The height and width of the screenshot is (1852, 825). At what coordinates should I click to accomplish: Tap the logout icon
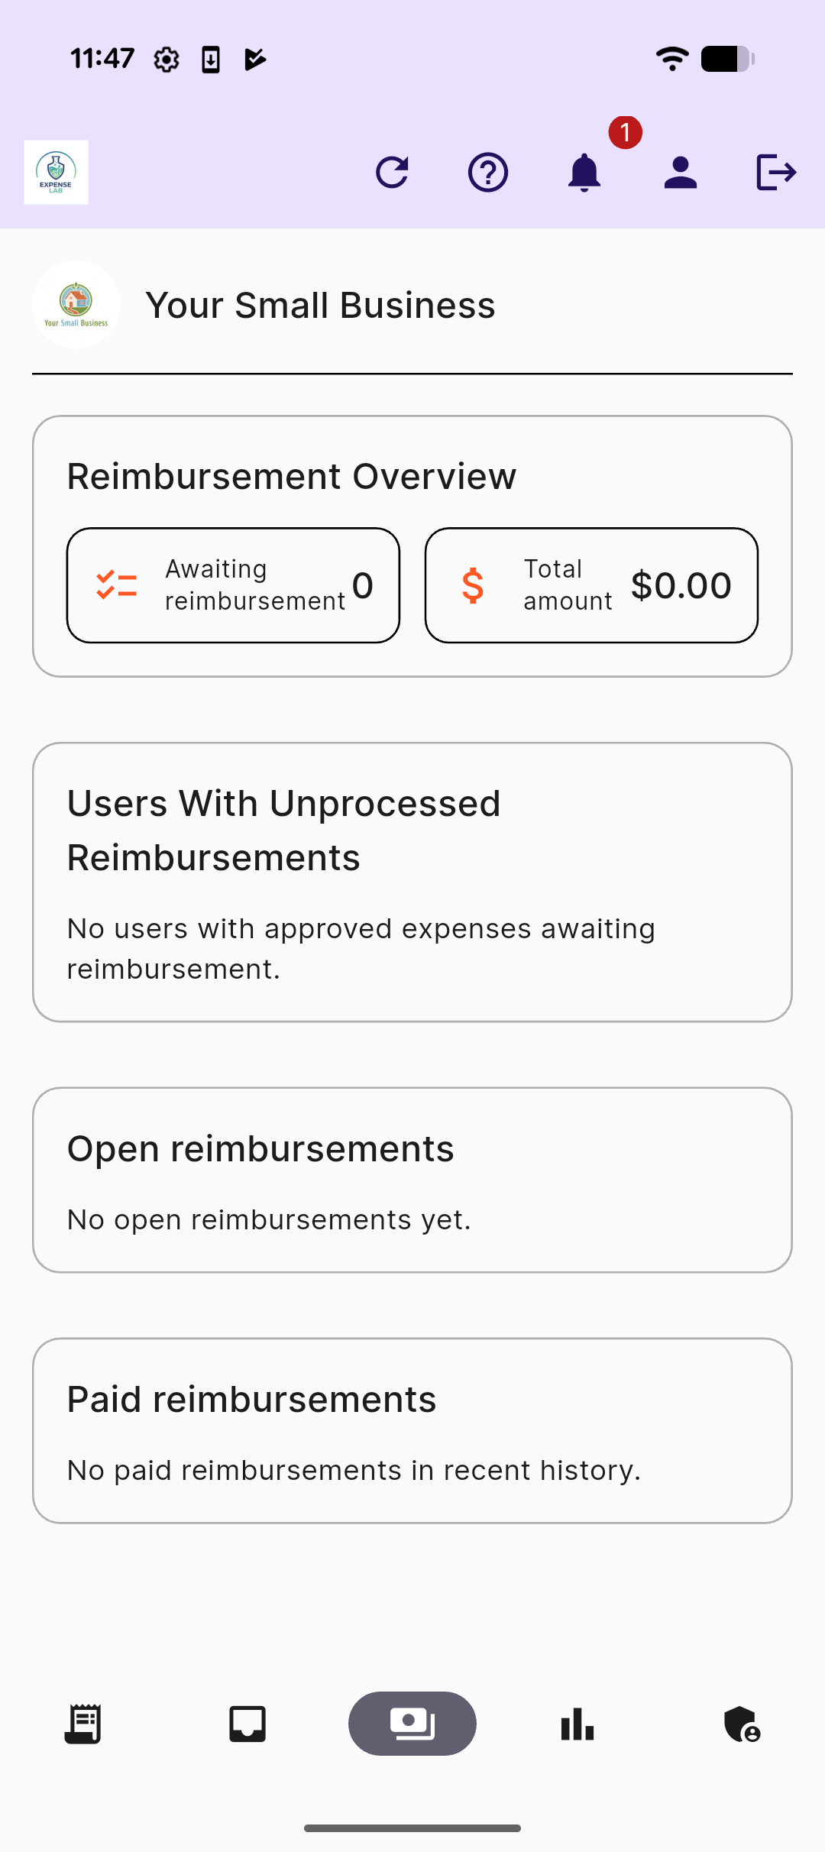tap(776, 172)
